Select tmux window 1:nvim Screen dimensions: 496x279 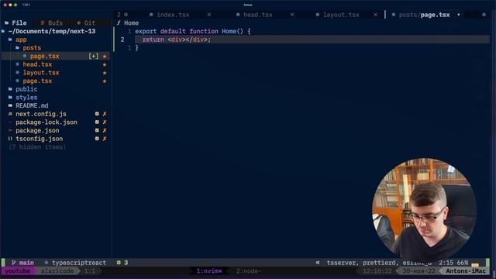[208, 271]
